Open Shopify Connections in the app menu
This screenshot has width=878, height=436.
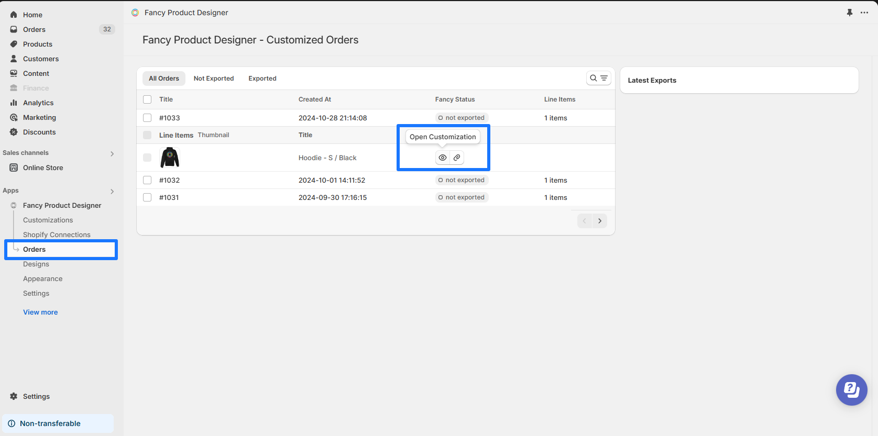click(57, 235)
